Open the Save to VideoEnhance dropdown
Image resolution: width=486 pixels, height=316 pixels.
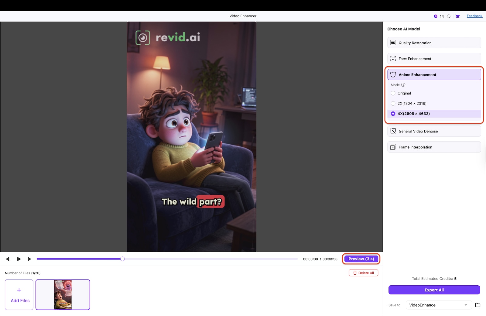click(x=439, y=305)
